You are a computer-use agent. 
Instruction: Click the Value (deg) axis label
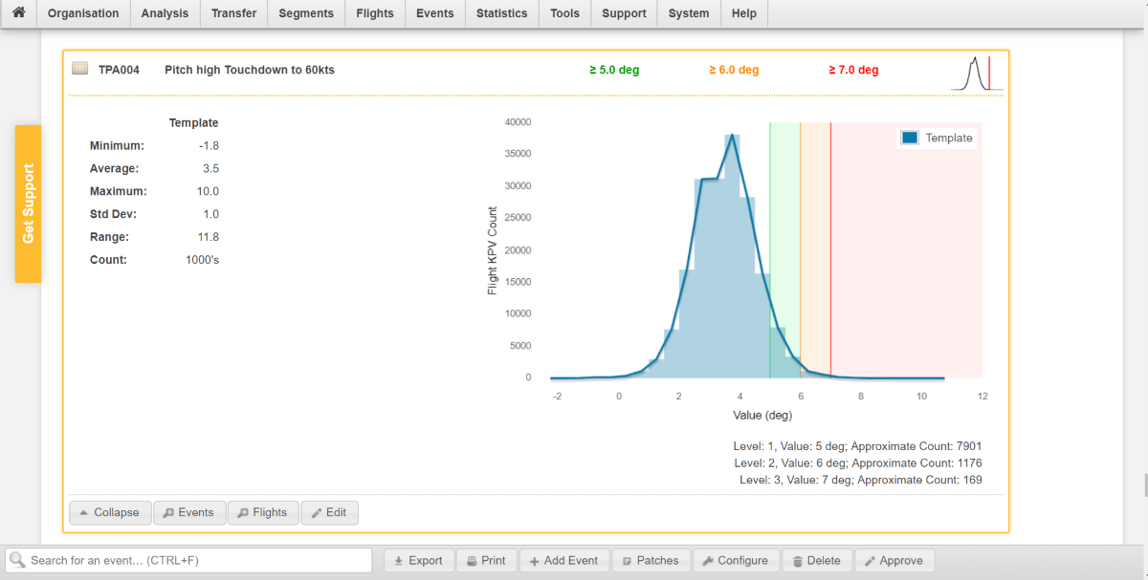[x=762, y=415]
